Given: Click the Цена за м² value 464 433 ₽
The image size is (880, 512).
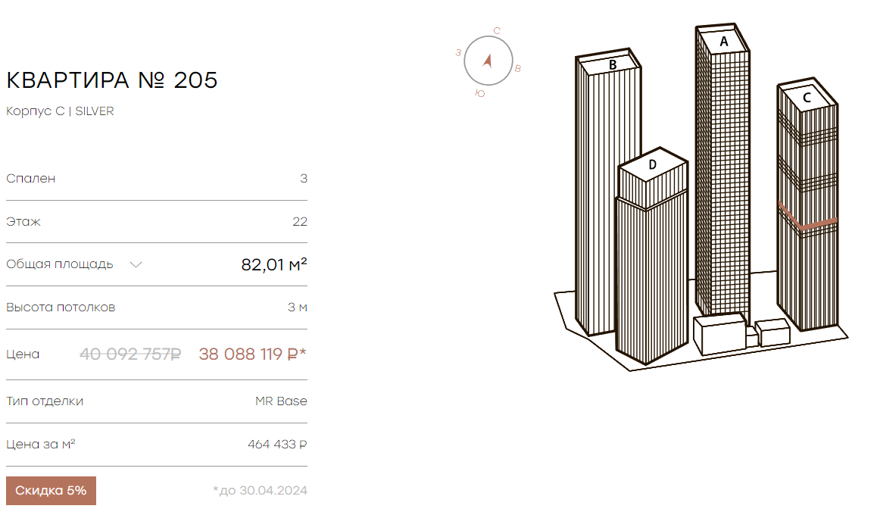Looking at the screenshot, I should (x=277, y=444).
